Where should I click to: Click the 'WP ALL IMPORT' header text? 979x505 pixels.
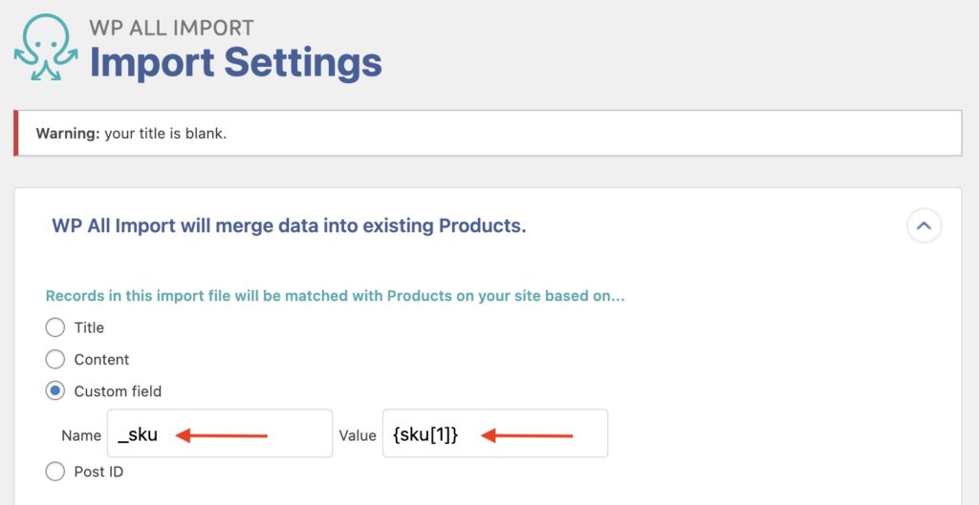[x=172, y=28]
